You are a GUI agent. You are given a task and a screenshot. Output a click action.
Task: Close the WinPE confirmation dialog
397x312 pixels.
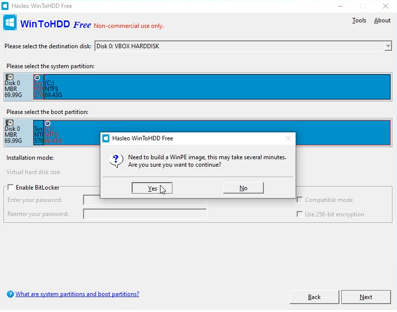coord(288,138)
